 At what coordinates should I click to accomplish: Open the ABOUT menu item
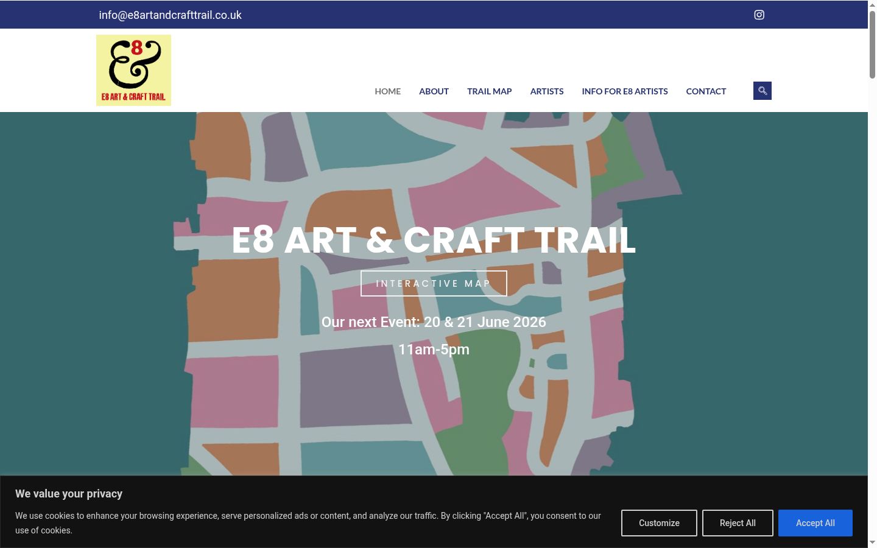tap(434, 91)
